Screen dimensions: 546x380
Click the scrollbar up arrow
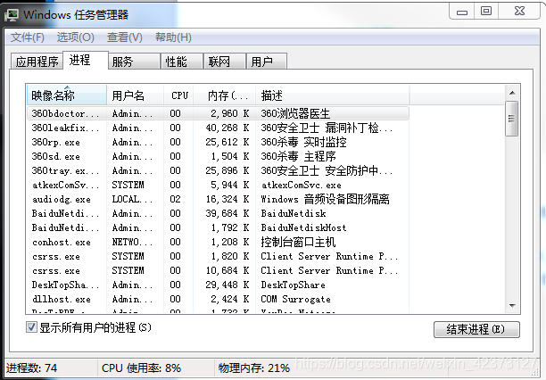[512, 93]
